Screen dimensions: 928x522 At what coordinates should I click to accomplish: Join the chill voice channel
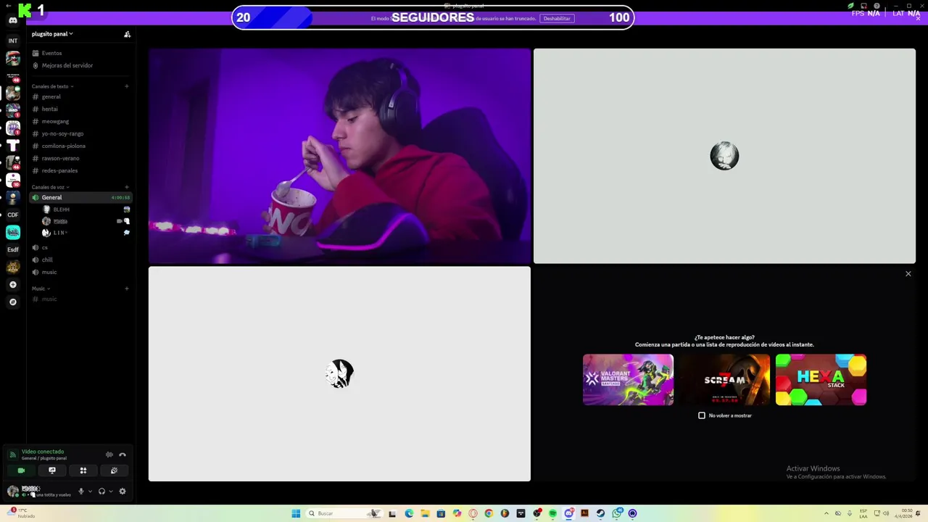[x=80, y=260]
